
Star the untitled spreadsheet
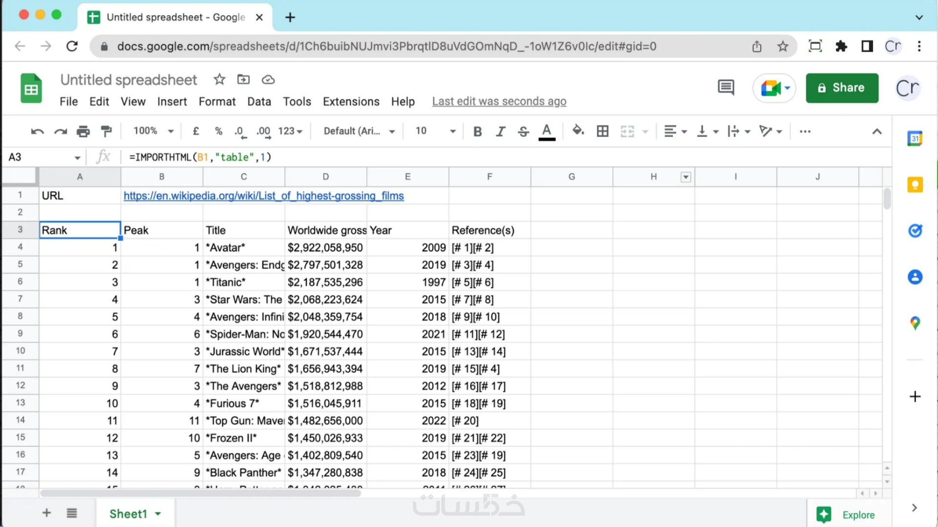point(219,80)
